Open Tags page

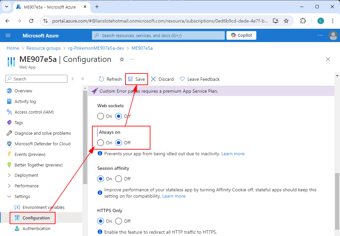pos(19,122)
